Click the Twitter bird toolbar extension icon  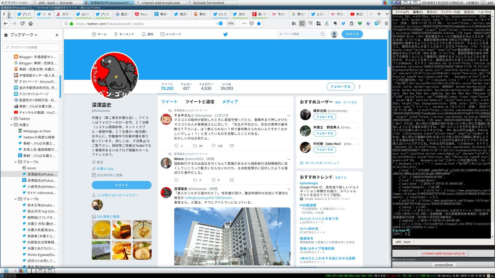point(343,23)
